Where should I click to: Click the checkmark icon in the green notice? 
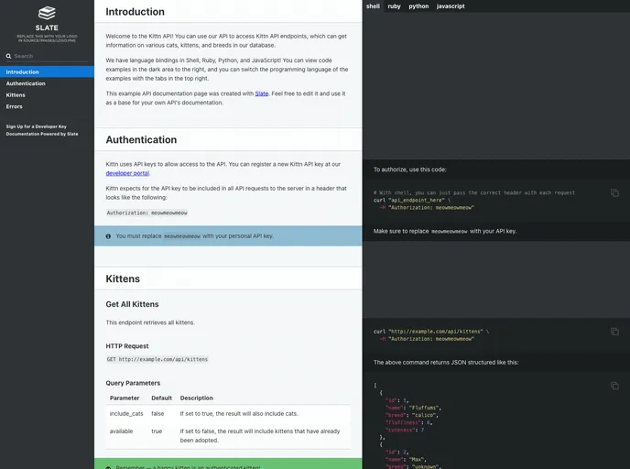click(x=107, y=466)
